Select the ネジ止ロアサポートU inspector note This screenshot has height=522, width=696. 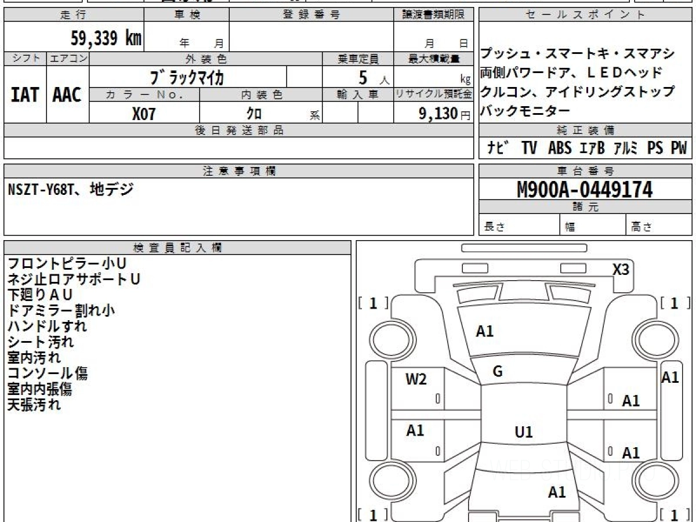click(x=74, y=280)
